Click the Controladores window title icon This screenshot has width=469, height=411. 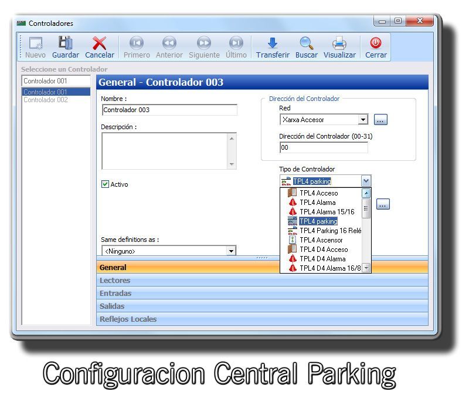click(x=21, y=23)
